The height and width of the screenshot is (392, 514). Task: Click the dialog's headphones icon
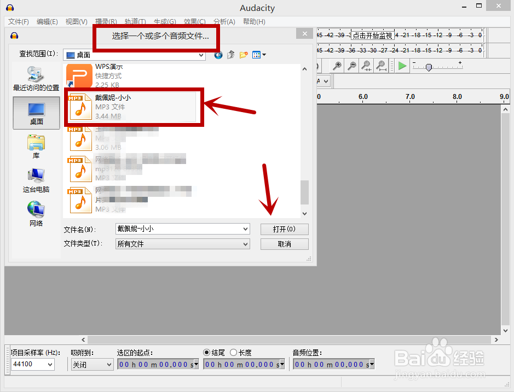(14, 36)
